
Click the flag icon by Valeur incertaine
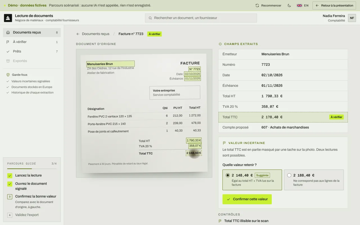pyautogui.click(x=224, y=143)
